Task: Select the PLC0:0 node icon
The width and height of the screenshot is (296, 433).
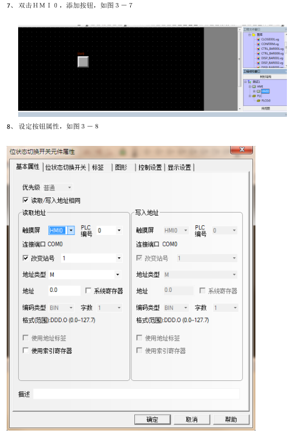Action: [x=258, y=101]
